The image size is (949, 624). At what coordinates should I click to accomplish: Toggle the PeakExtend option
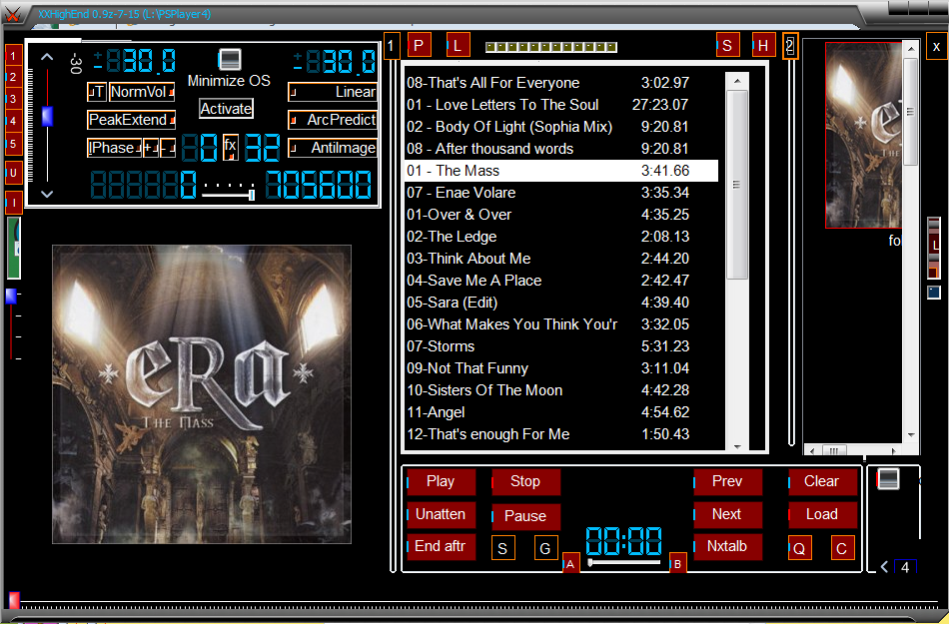tap(131, 120)
